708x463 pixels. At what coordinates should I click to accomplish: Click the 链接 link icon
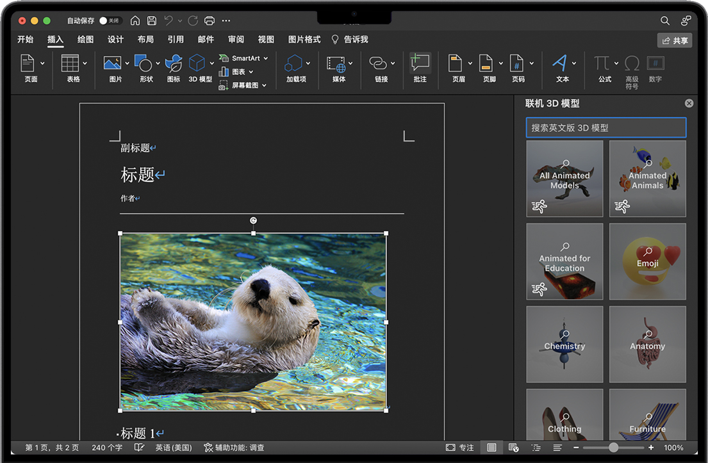pyautogui.click(x=378, y=63)
